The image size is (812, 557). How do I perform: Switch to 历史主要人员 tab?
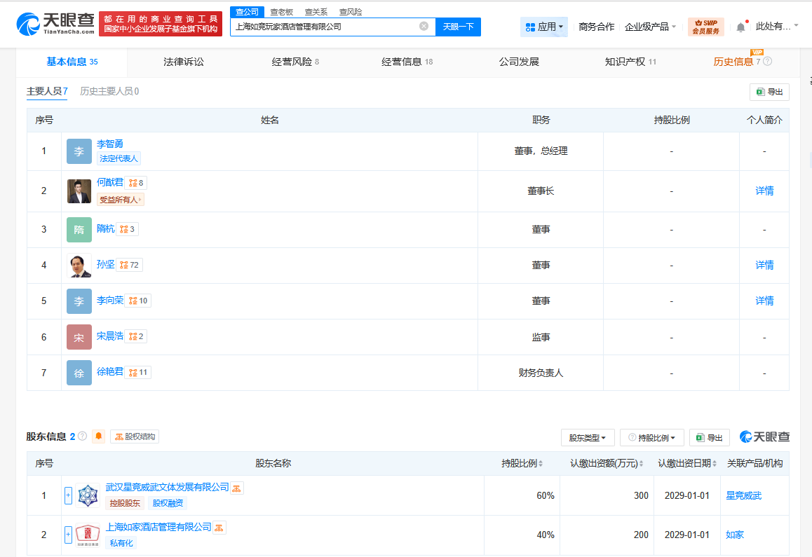pos(109,91)
